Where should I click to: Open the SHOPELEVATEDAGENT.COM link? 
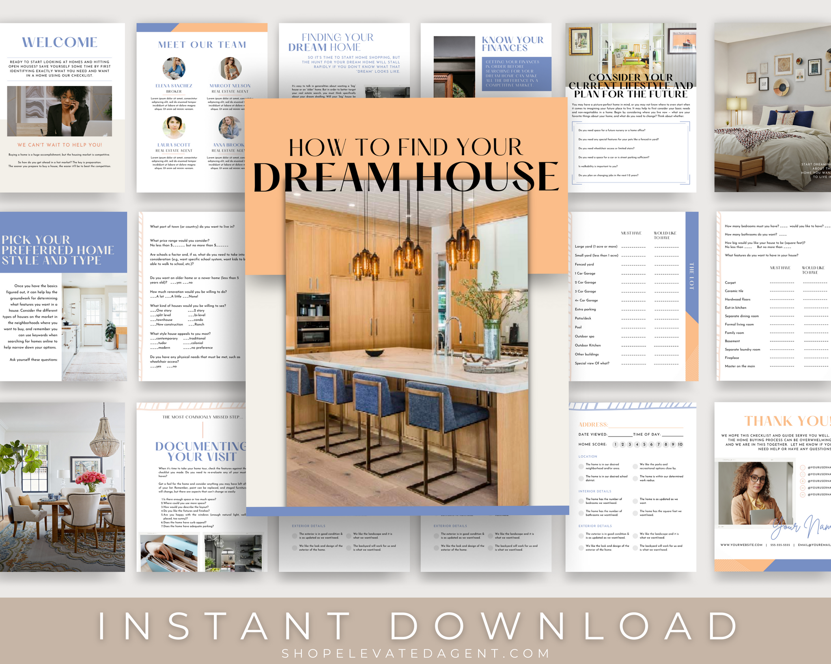415,653
